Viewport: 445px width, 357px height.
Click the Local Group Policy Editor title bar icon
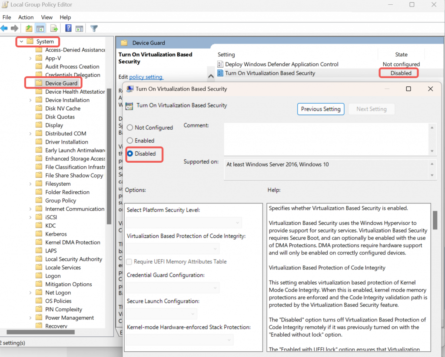[x=4, y=4]
